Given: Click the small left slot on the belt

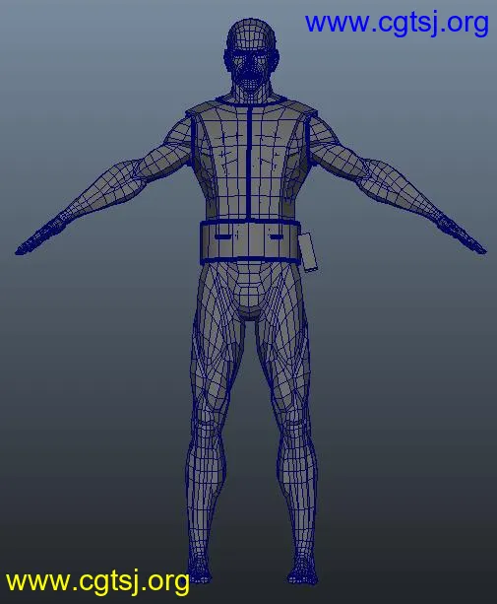Looking at the screenshot, I should tap(222, 236).
